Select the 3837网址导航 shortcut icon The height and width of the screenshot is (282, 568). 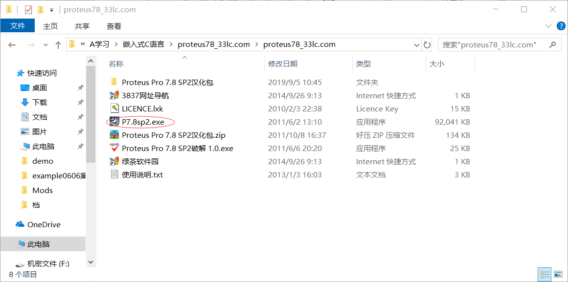(x=114, y=96)
